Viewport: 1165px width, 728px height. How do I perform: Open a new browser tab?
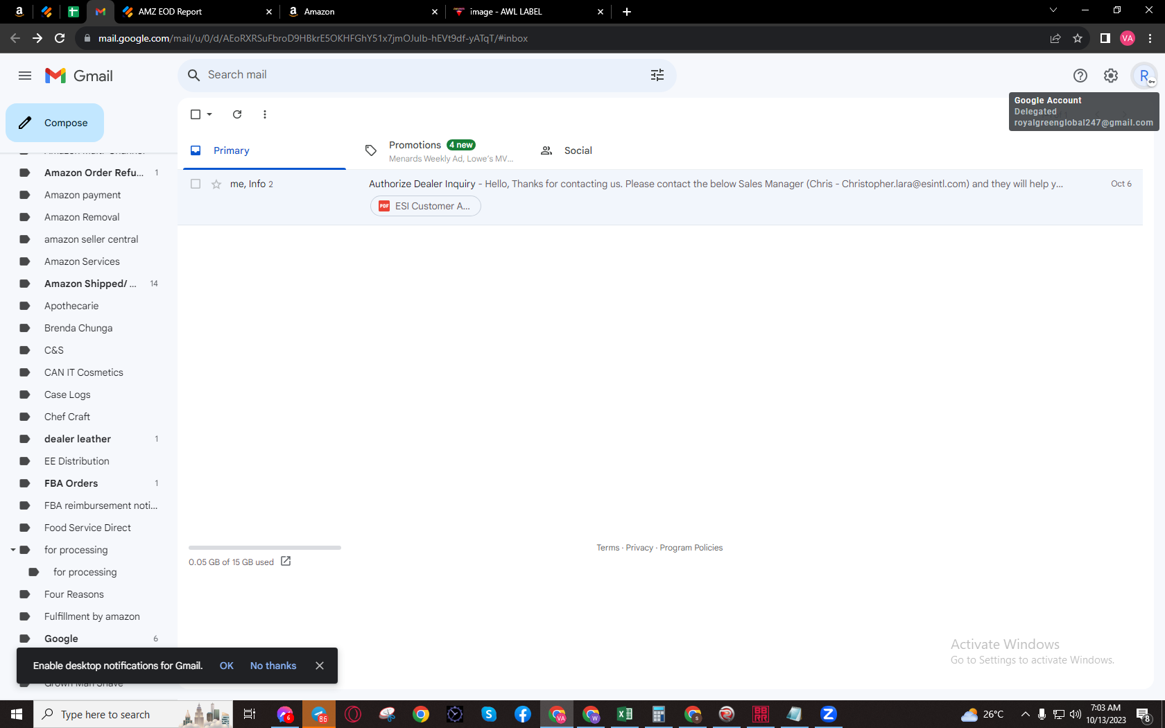click(627, 12)
